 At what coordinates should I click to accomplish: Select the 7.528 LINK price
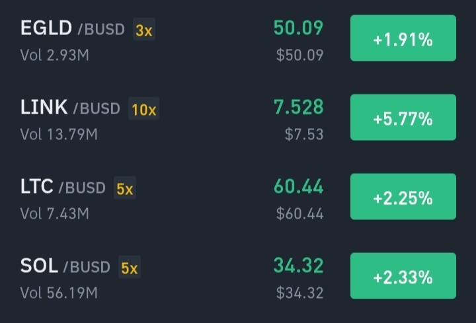tap(298, 107)
